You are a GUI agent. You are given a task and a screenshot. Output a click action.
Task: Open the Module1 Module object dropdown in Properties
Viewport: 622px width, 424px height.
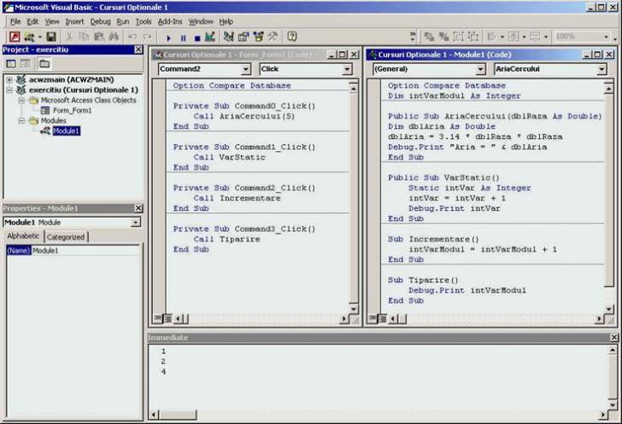(x=135, y=223)
